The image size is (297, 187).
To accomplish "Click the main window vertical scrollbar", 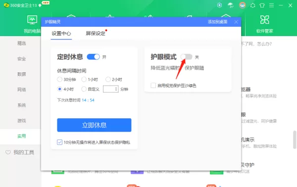I will tap(295, 140).
